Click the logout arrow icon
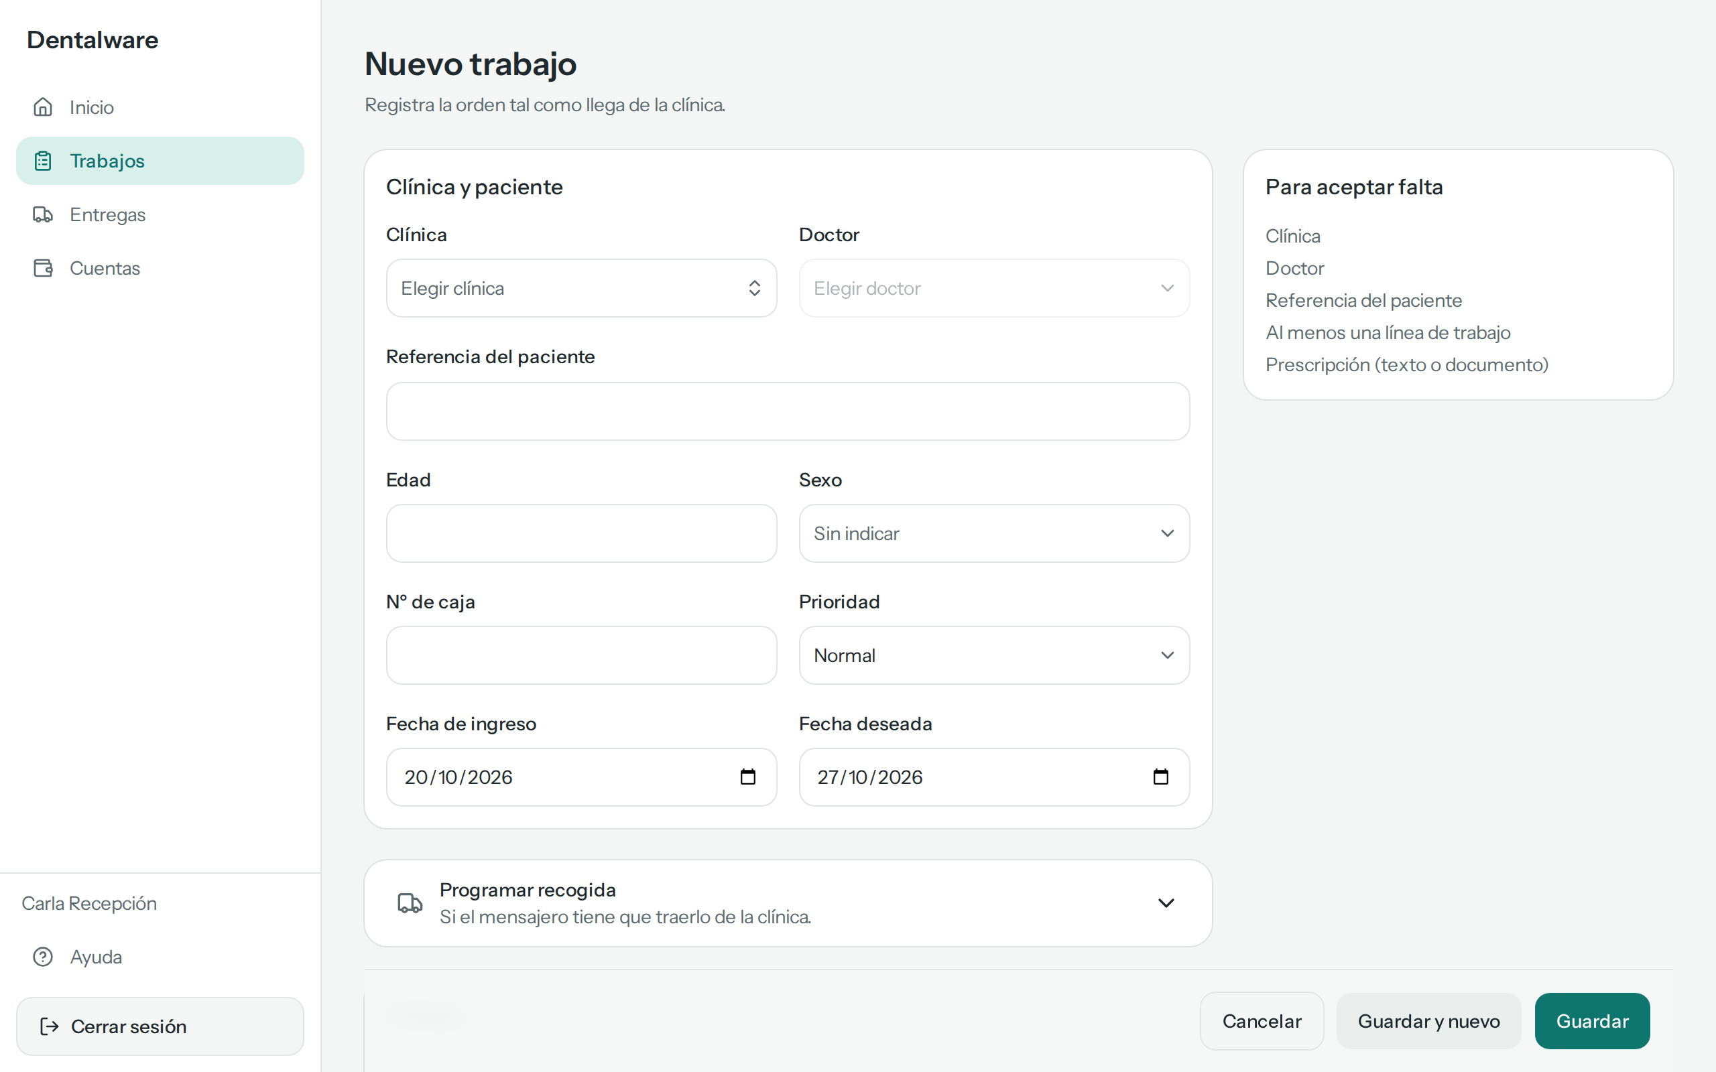This screenshot has width=1716, height=1072. point(49,1026)
